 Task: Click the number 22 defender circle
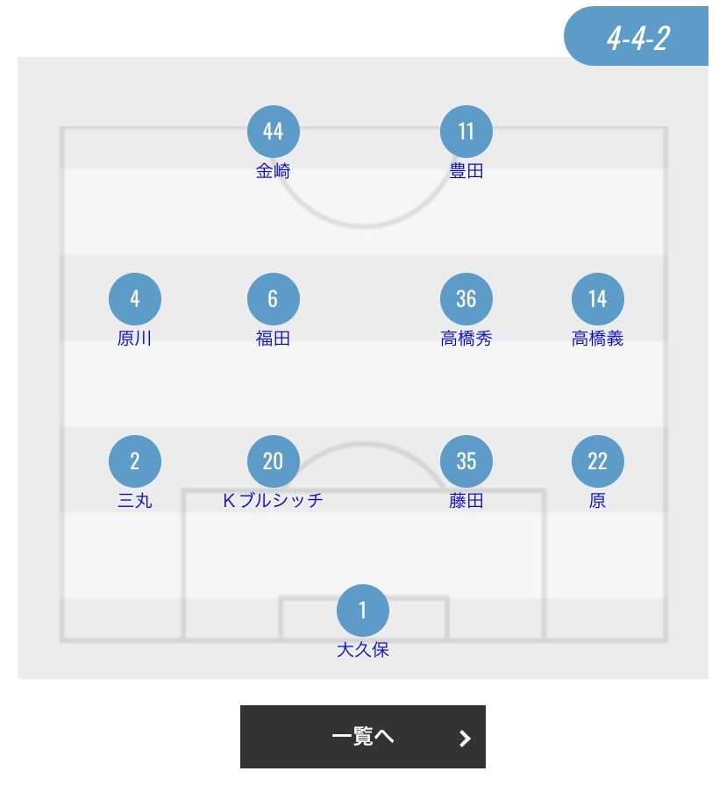point(597,461)
